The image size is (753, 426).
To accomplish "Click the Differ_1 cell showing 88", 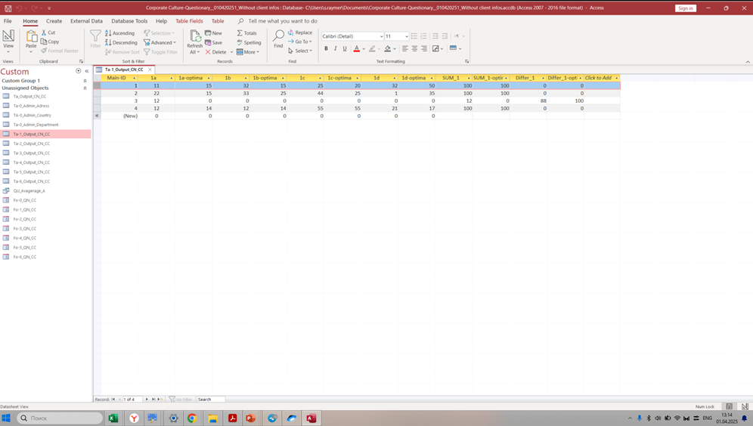I will click(x=528, y=100).
